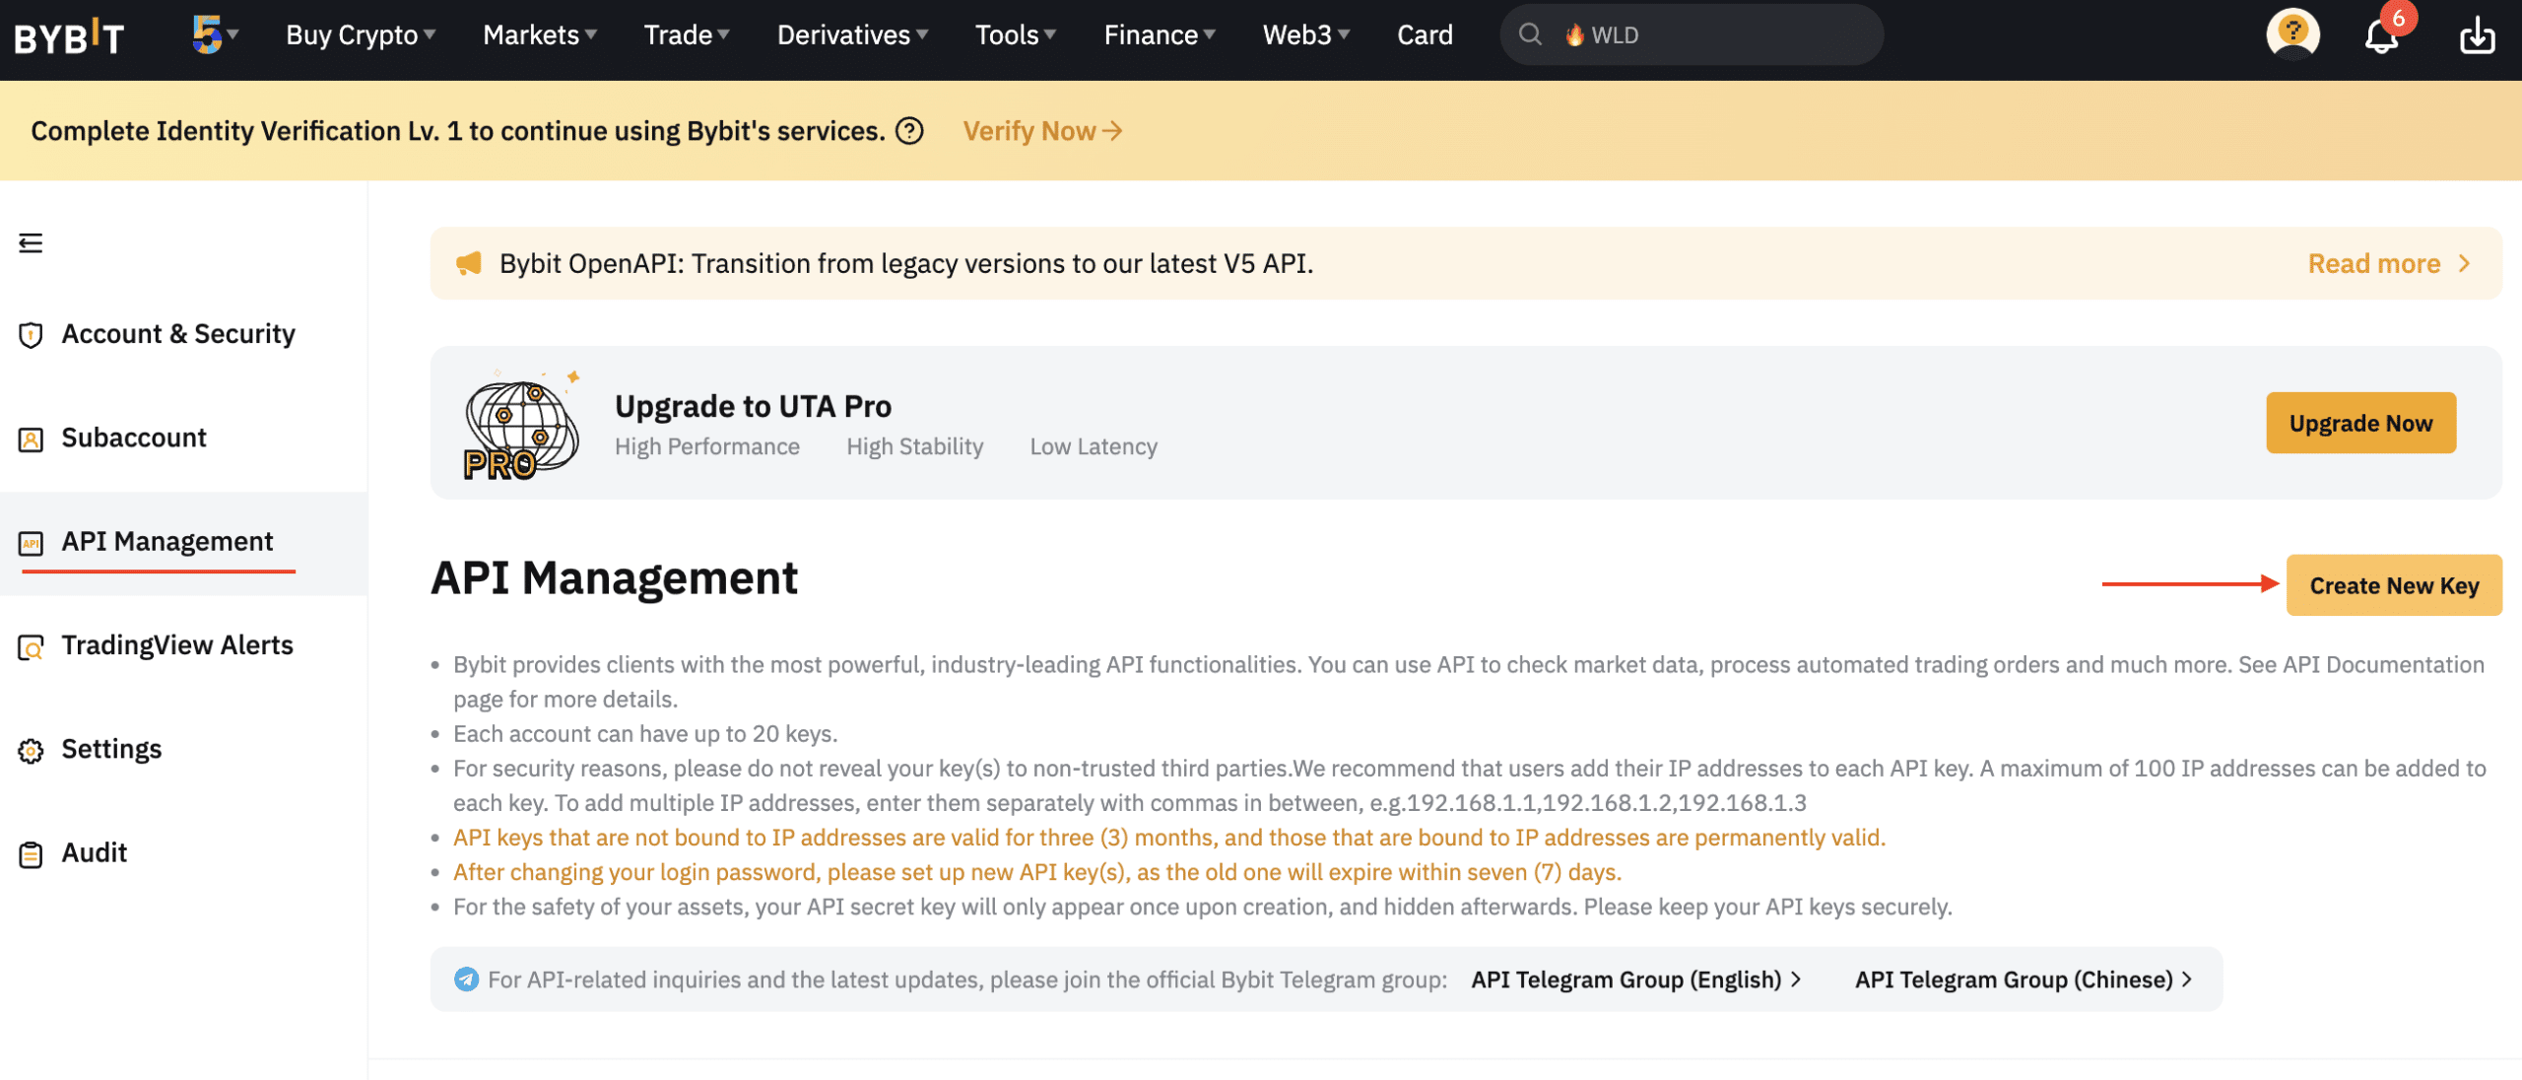This screenshot has height=1080, width=2522.
Task: Click the WLD fire icon
Action: click(1574, 34)
